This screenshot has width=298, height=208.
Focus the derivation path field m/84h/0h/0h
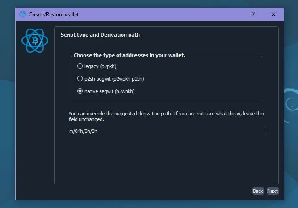(x=166, y=131)
